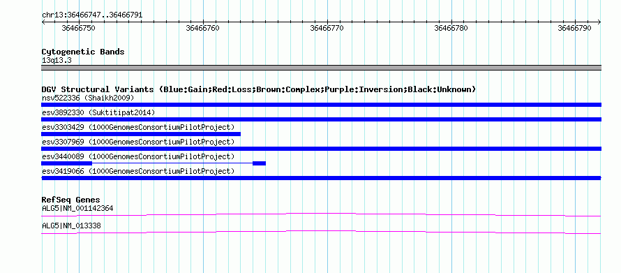
Task: Open variant esv3419066 label
Action: pyautogui.click(x=138, y=171)
